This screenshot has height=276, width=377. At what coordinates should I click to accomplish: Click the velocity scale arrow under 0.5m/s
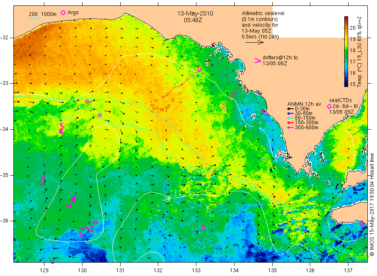click(255, 43)
